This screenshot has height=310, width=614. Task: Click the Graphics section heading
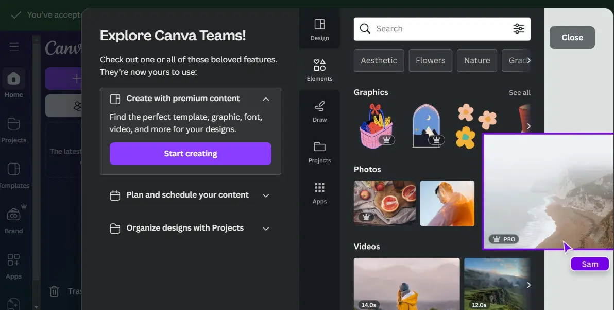point(371,92)
